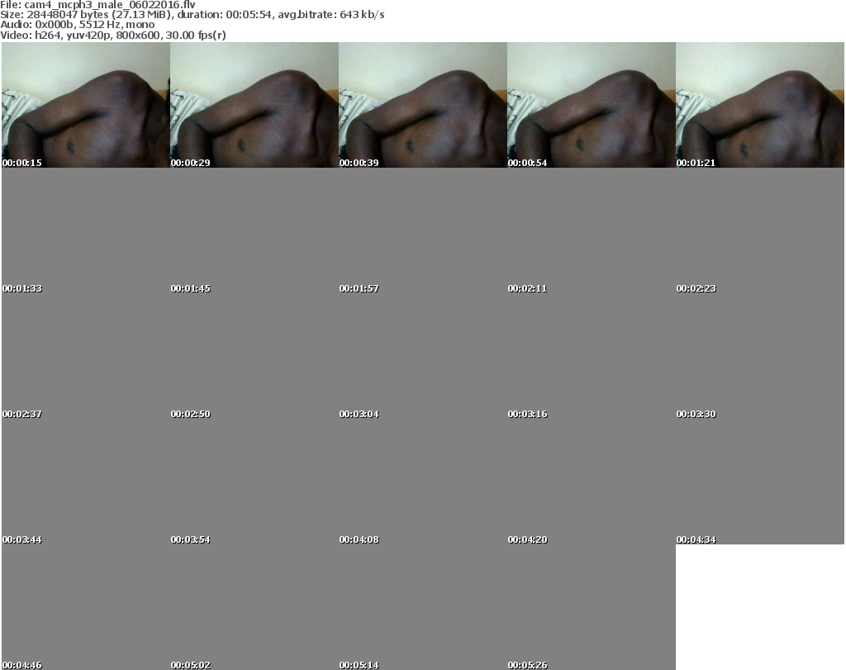The width and height of the screenshot is (846, 670).
Task: Select the gray frame stamped 00:01:33
Action: click(86, 230)
